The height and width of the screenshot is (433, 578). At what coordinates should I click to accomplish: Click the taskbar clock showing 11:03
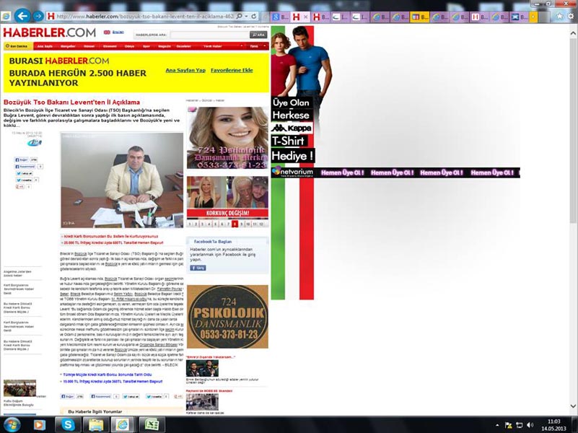point(553,425)
